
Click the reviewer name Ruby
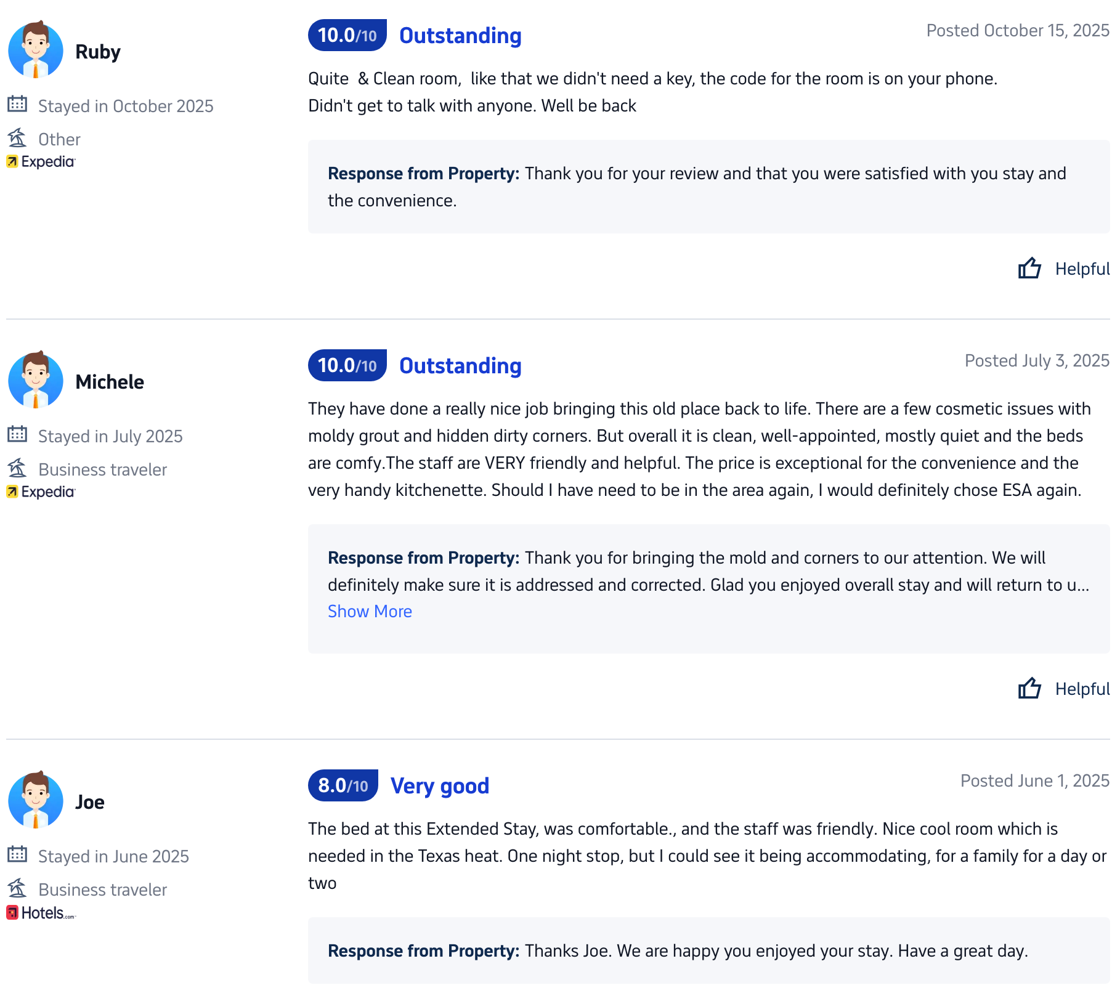98,52
